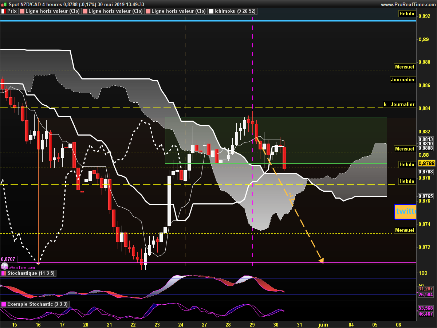
Task: Click the Hebdo label beside the yellow 0,8788 tag
Action: click(x=406, y=164)
